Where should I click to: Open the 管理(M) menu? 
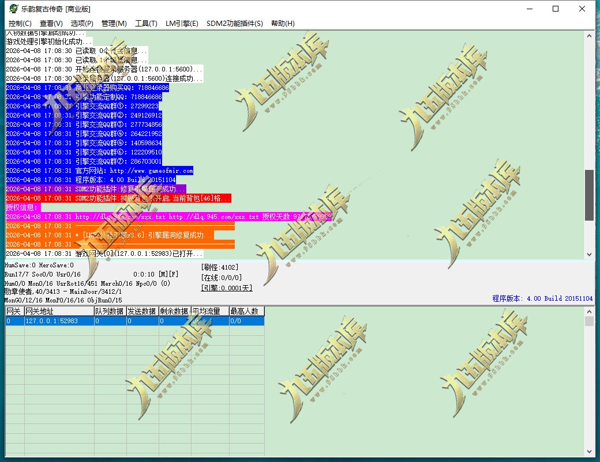coord(114,23)
